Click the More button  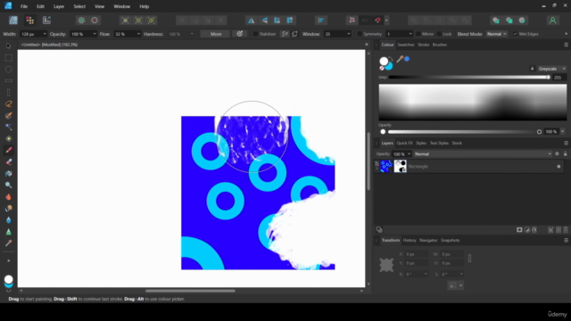pyautogui.click(x=216, y=34)
